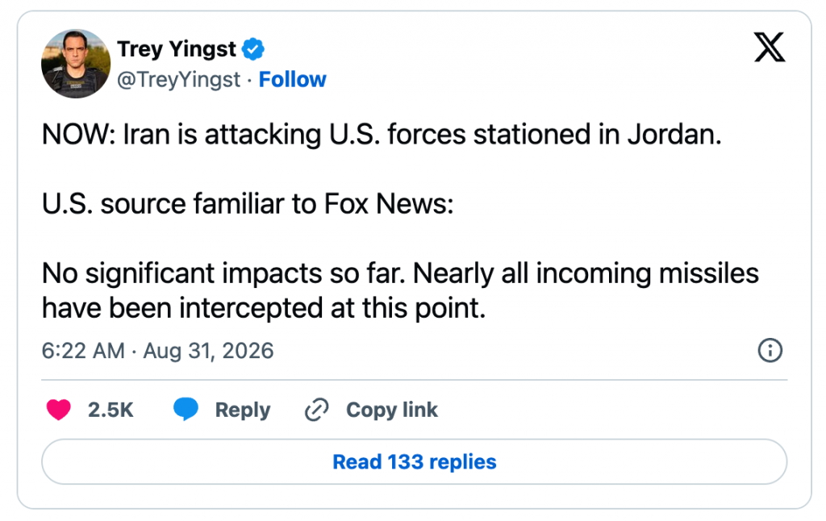
Task: Open Read 133 replies button
Action: 415,461
